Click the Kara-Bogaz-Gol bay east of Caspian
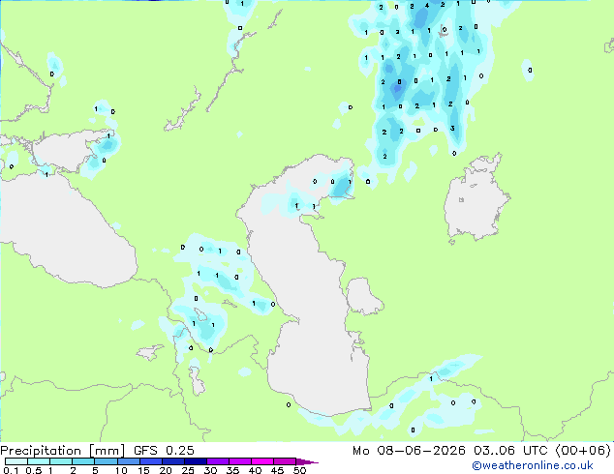 pyautogui.click(x=362, y=296)
